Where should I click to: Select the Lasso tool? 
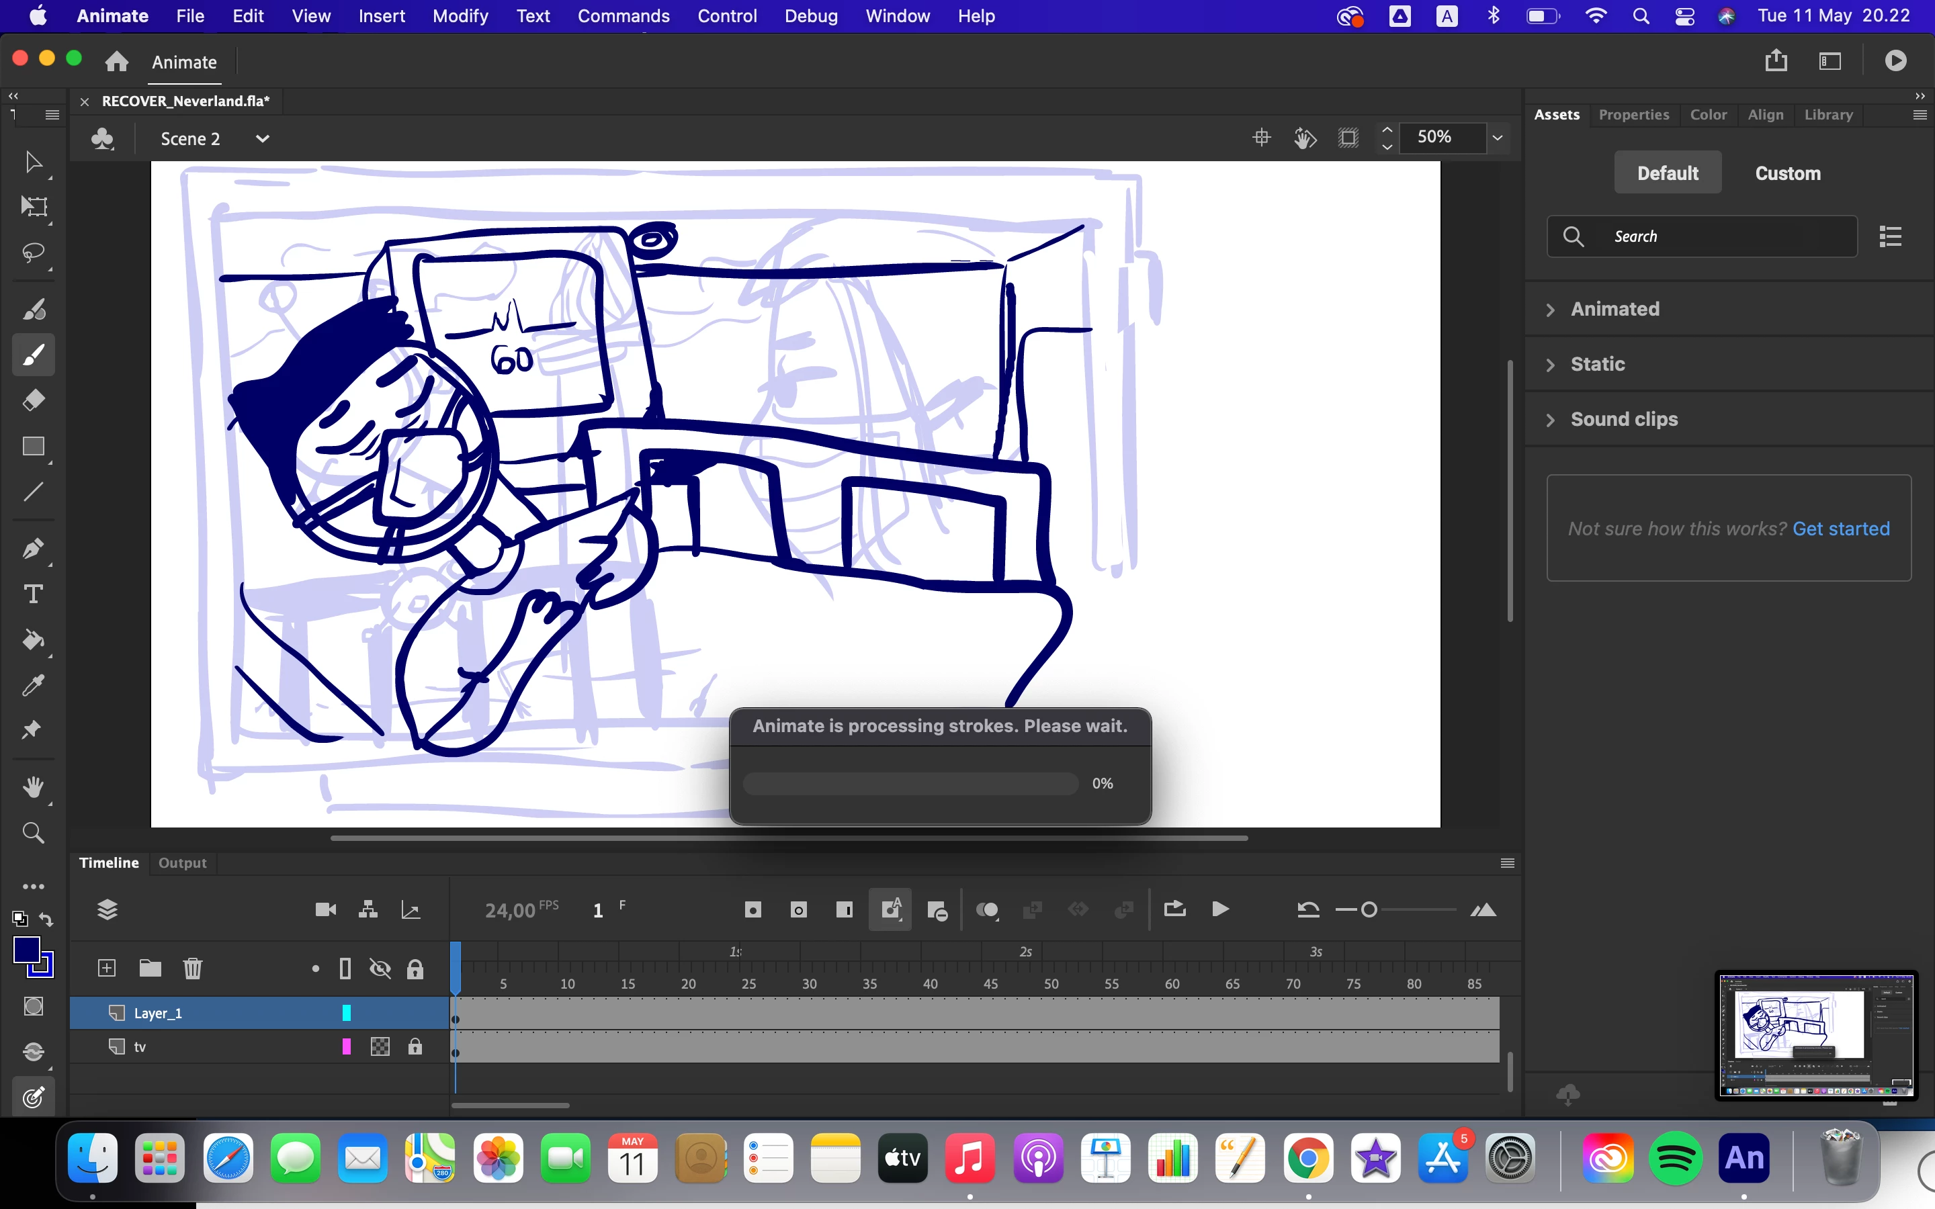[x=33, y=253]
